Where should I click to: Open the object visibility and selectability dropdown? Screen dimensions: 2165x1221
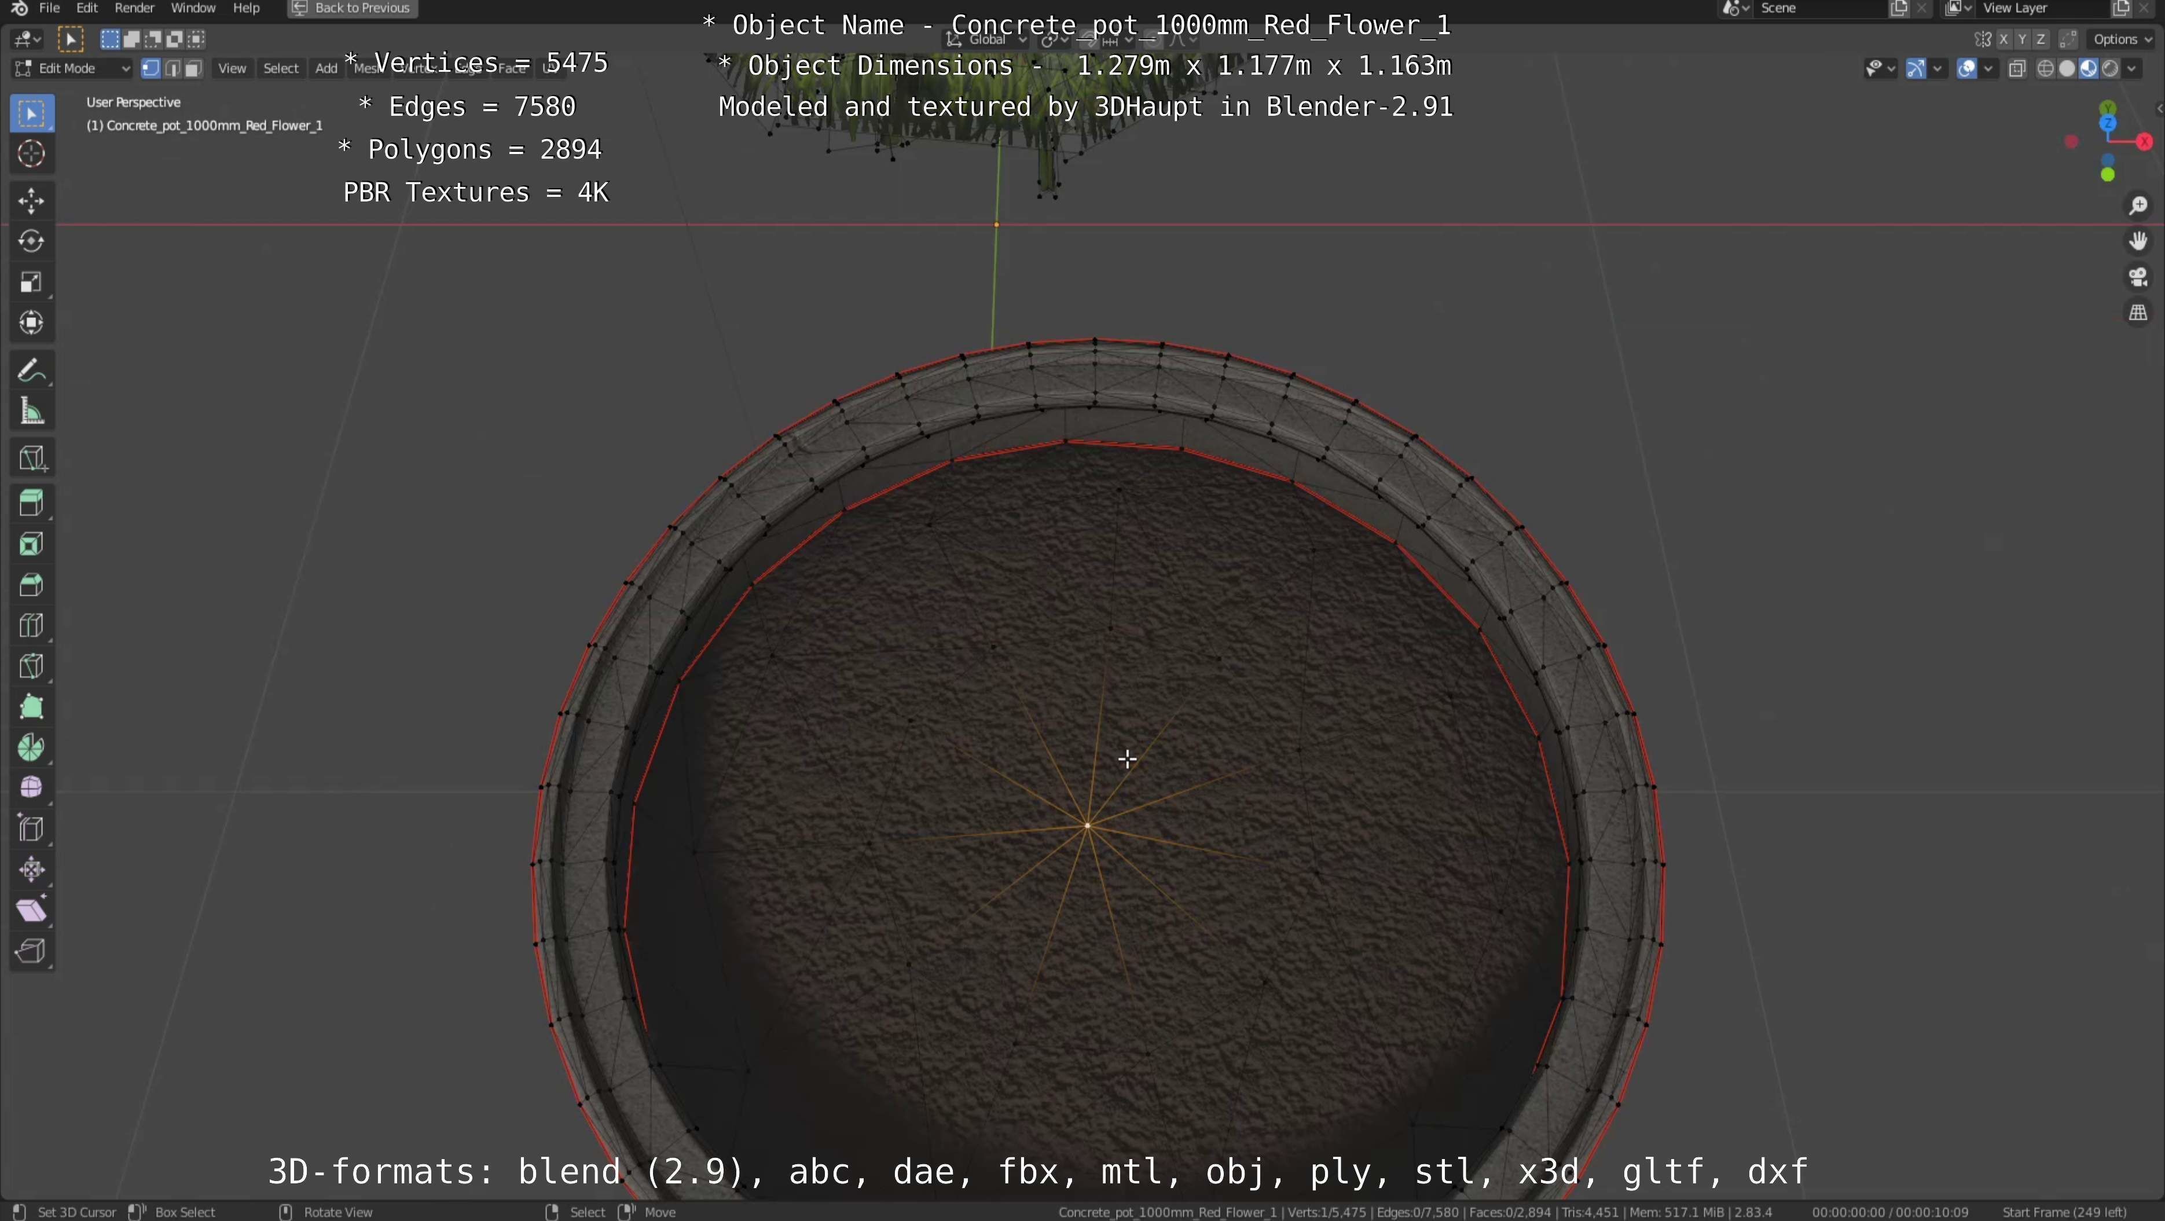1880,69
